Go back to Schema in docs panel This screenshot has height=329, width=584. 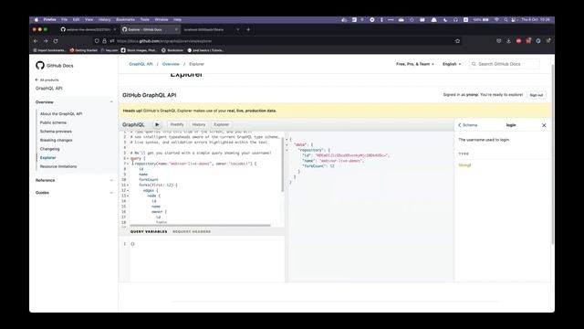tap(468, 125)
